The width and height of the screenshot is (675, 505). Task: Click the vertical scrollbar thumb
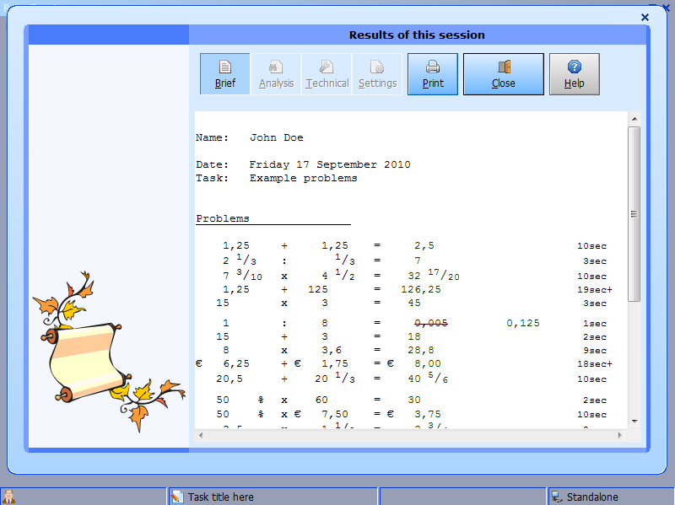pos(634,214)
